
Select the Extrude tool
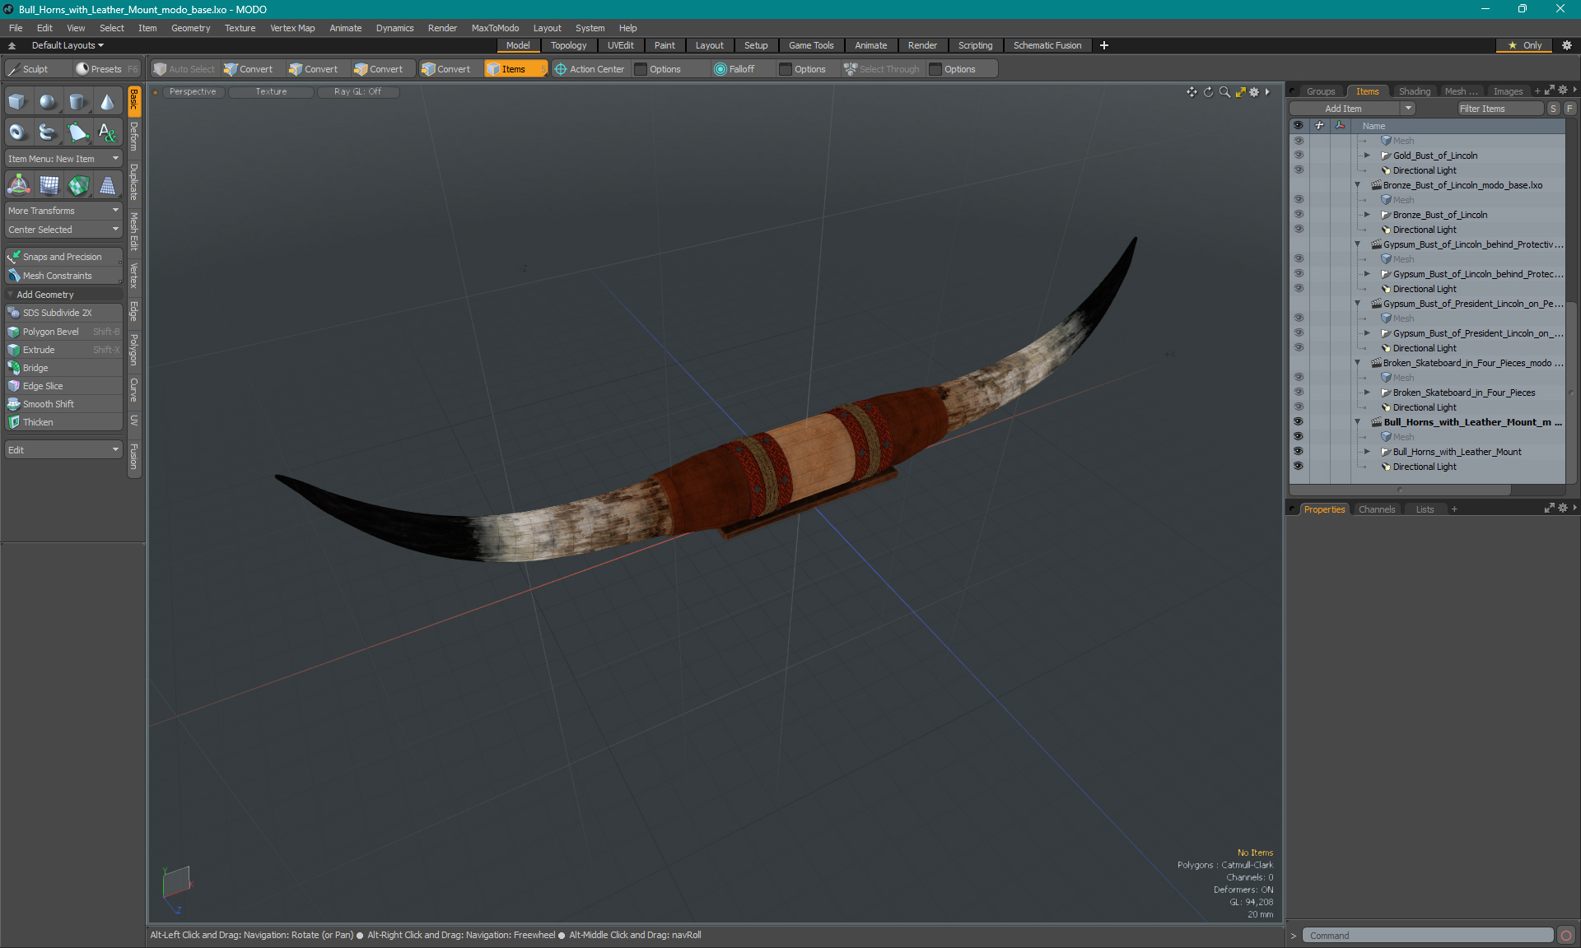[63, 350]
